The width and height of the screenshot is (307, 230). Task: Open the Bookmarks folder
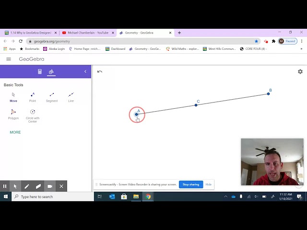click(x=30, y=49)
